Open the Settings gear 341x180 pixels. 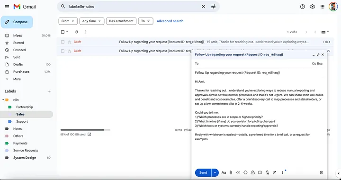point(312,7)
